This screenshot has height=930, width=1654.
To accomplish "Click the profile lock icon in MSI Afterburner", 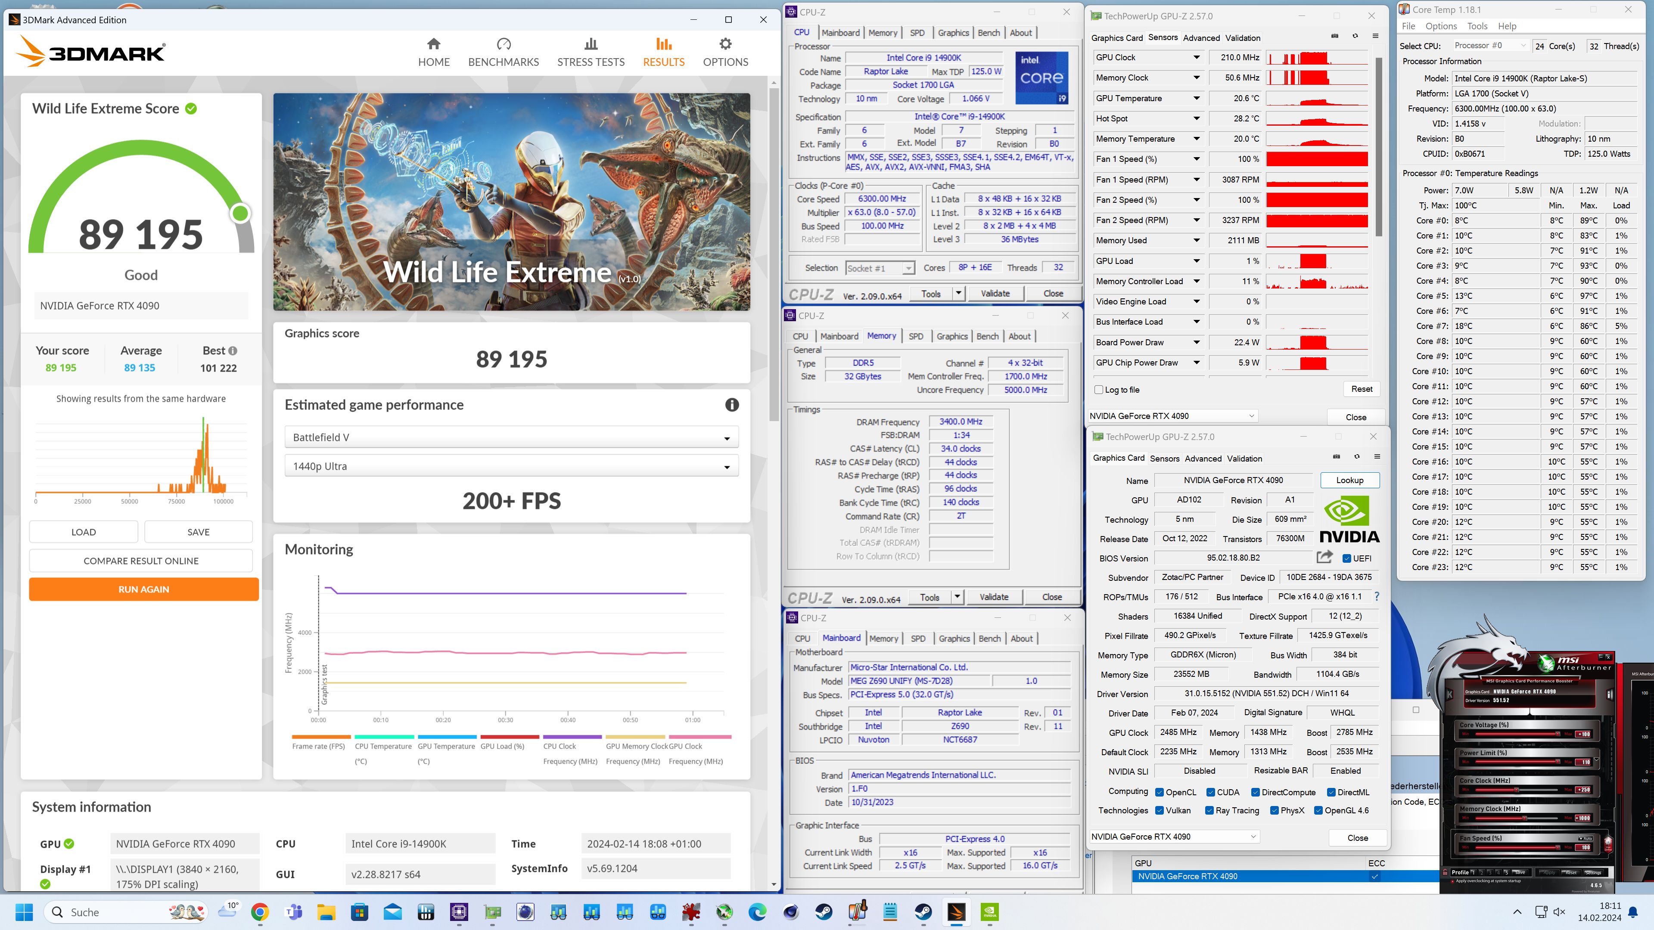I will pyautogui.click(x=1445, y=872).
